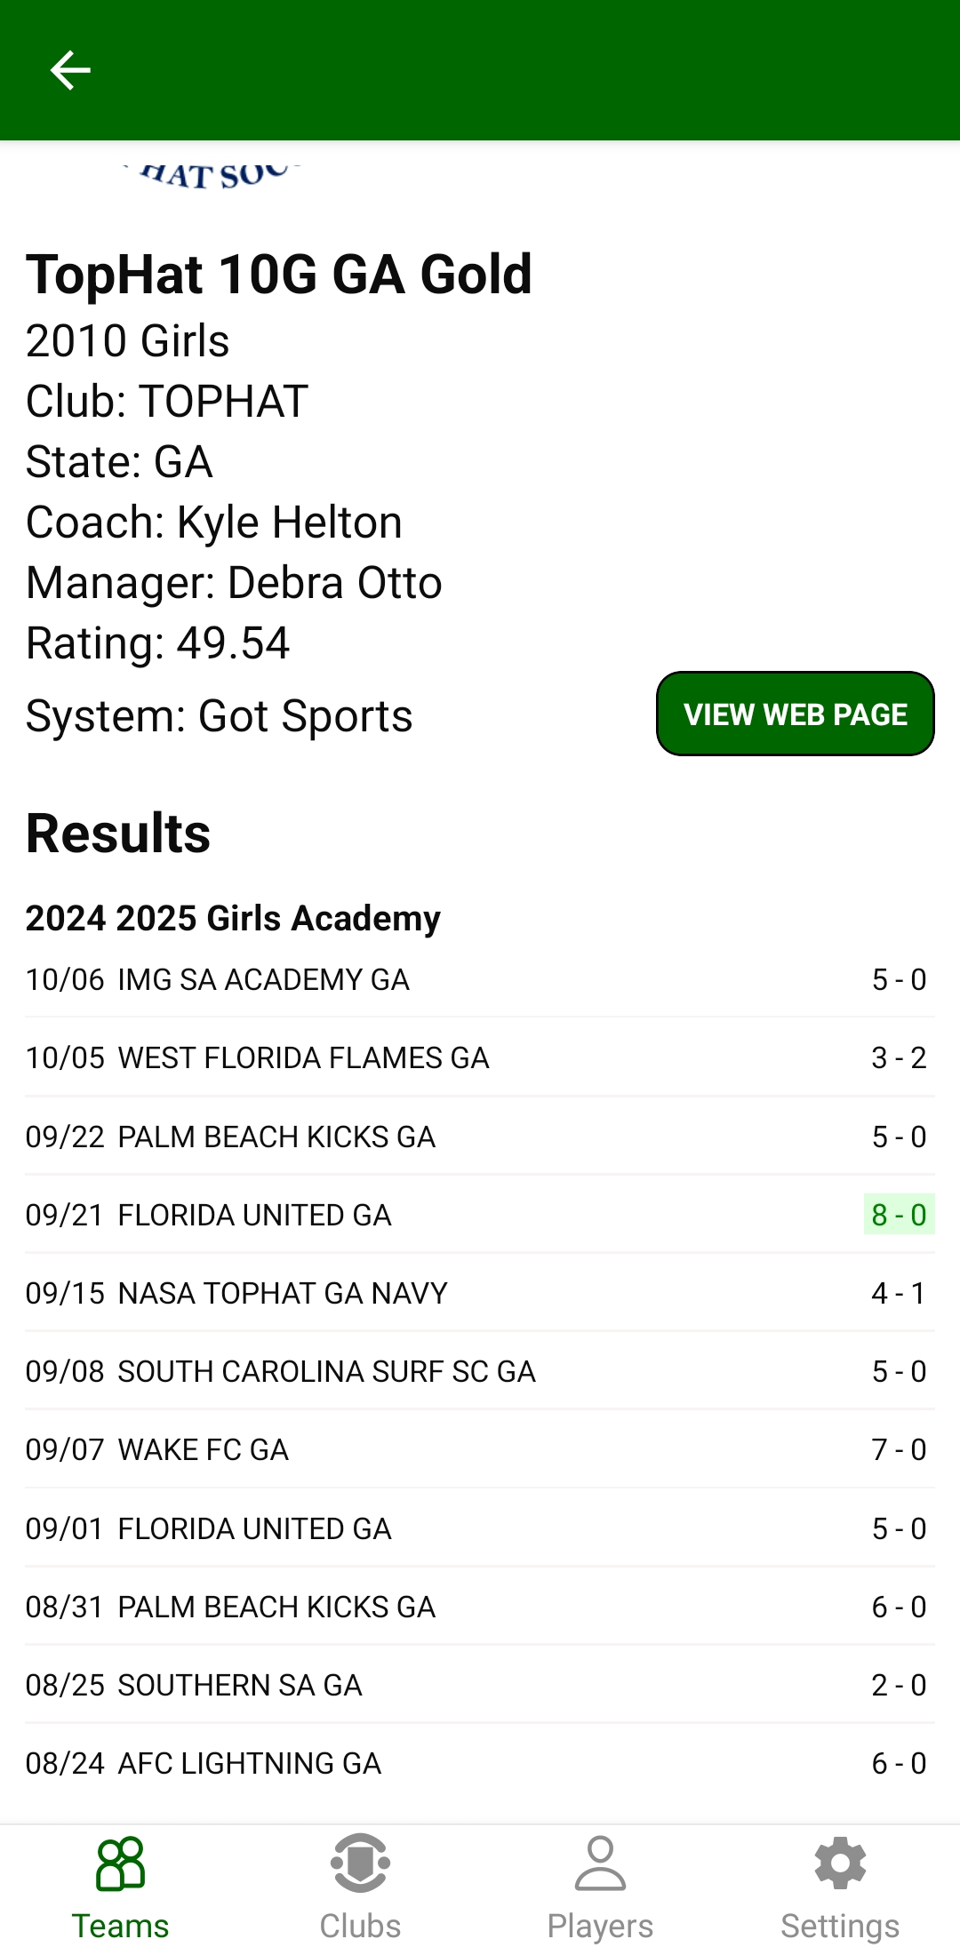Image resolution: width=960 pixels, height=1947 pixels.
Task: Open the 08/31 Palm Beach Kicks GA match
Action: coord(480,1607)
